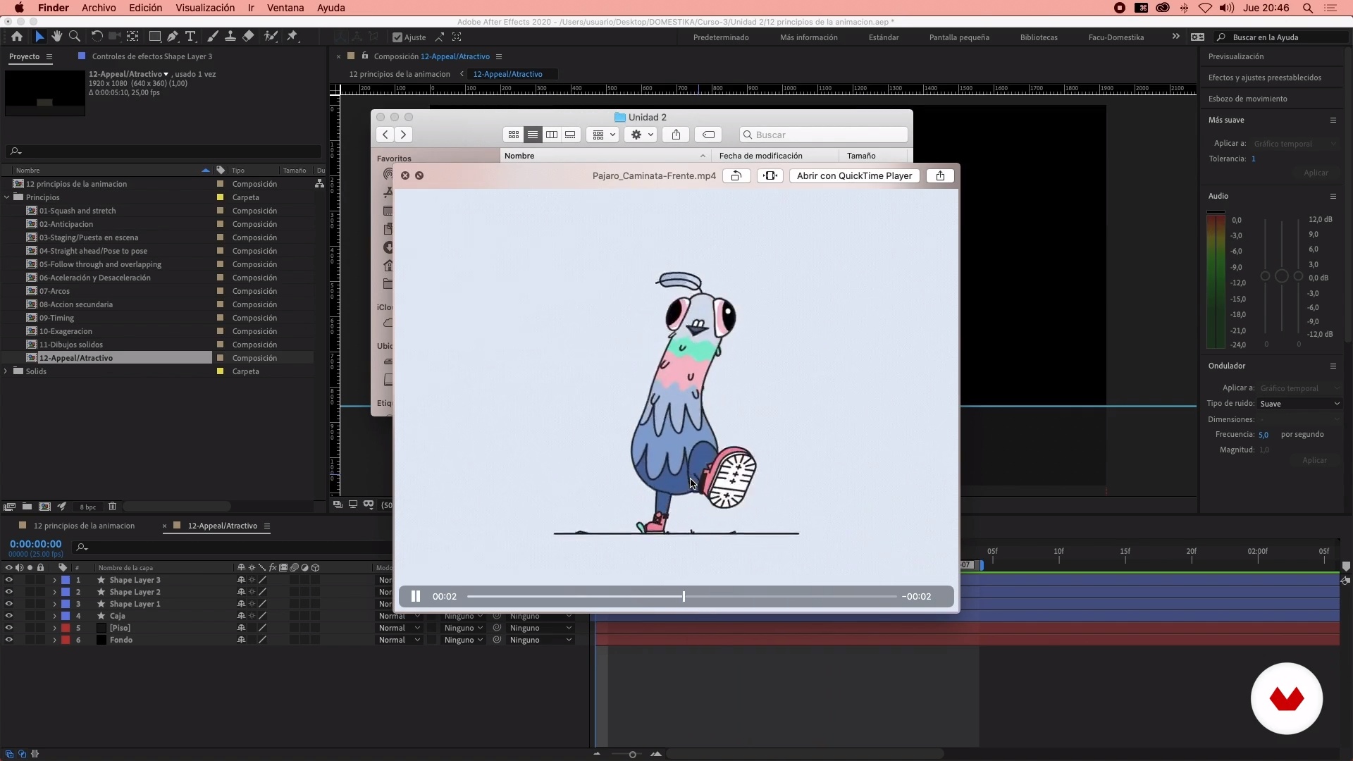1353x761 pixels.
Task: Open the Visualización menu
Action: click(205, 8)
